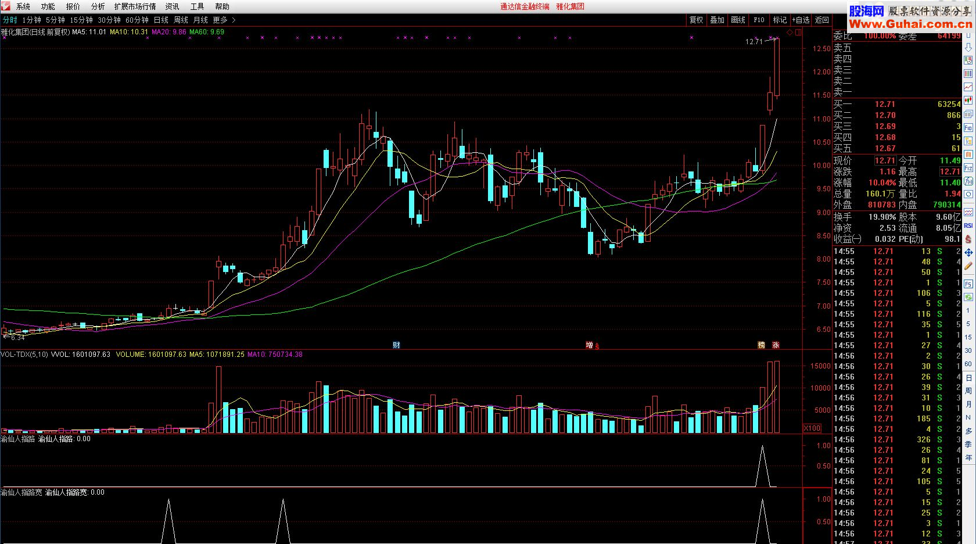This screenshot has height=544, width=976.
Task: Select the RSI indicator icon
Action: click(968, 226)
